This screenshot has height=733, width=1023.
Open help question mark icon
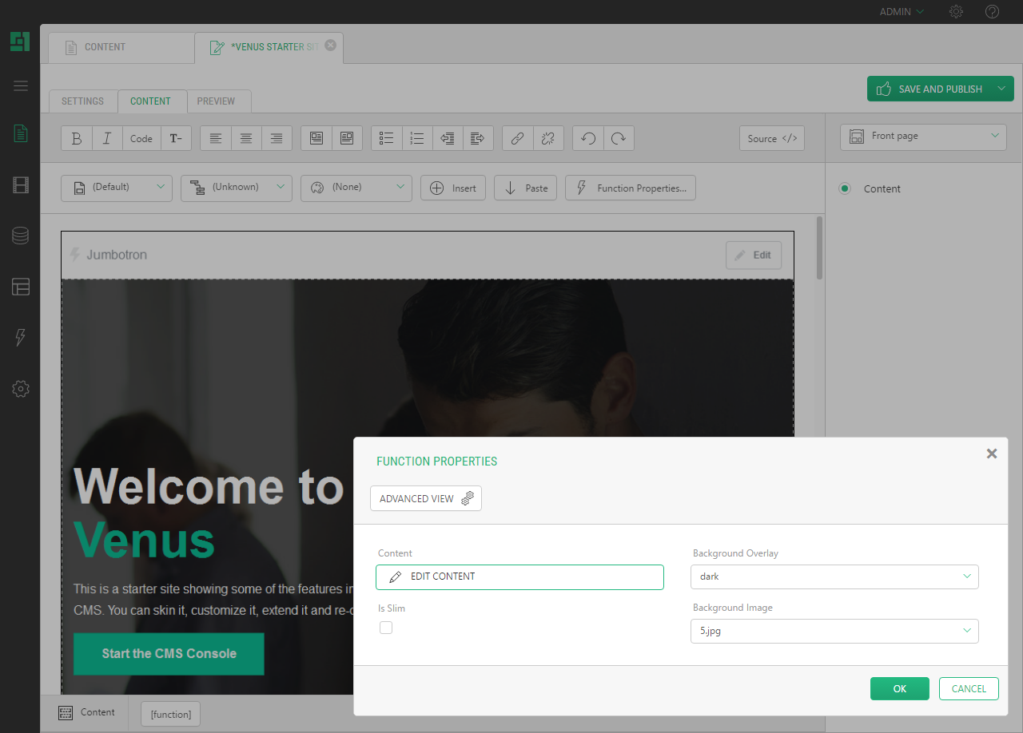(x=992, y=12)
